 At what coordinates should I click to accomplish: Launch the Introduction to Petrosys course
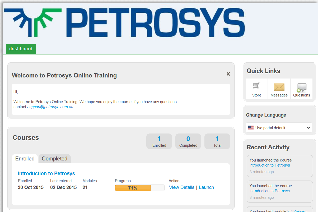[206, 187]
